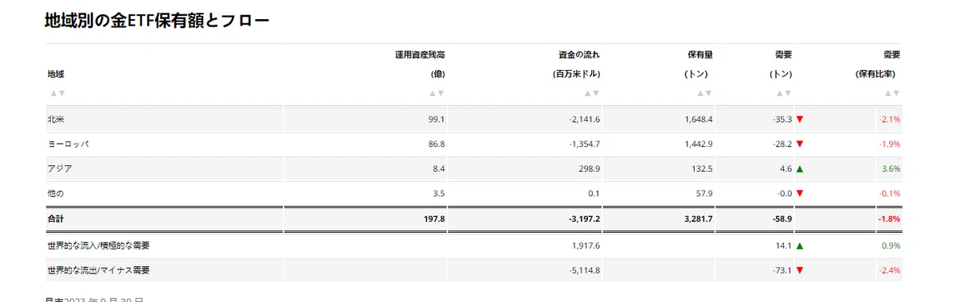Sort by 需要 (トン) column arrows
956x302 pixels.
click(784, 93)
